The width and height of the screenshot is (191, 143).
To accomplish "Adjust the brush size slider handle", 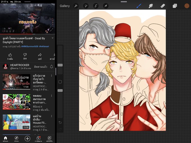I will [x=60, y=65].
